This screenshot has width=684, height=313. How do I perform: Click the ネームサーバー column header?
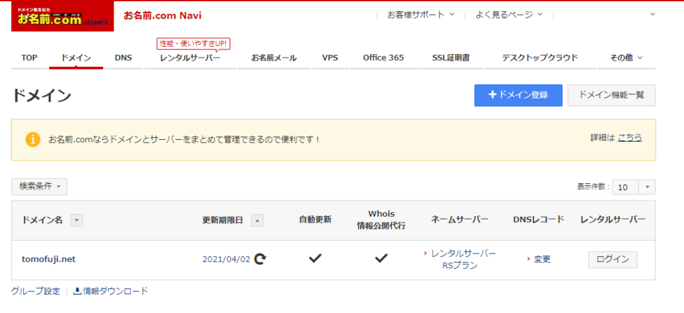(460, 219)
